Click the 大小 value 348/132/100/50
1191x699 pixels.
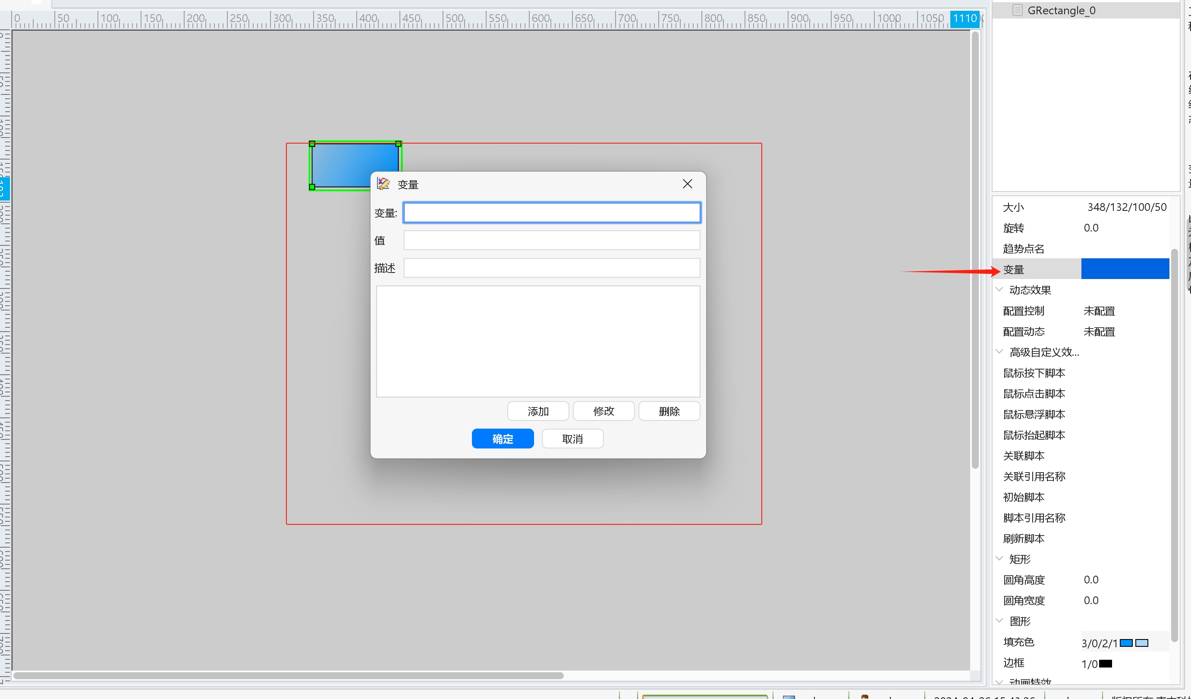(x=1127, y=207)
